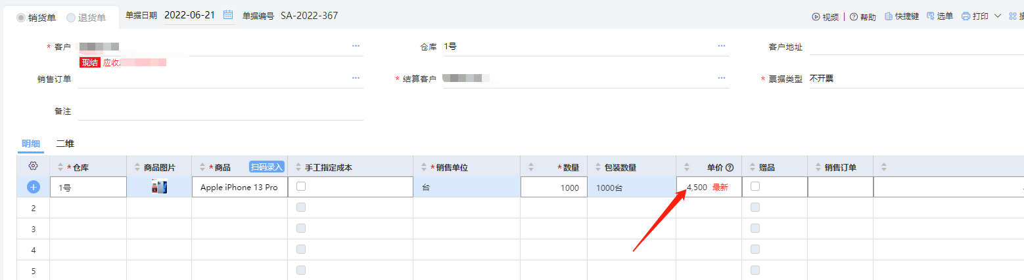Click the 打印 printer icon

point(966,16)
